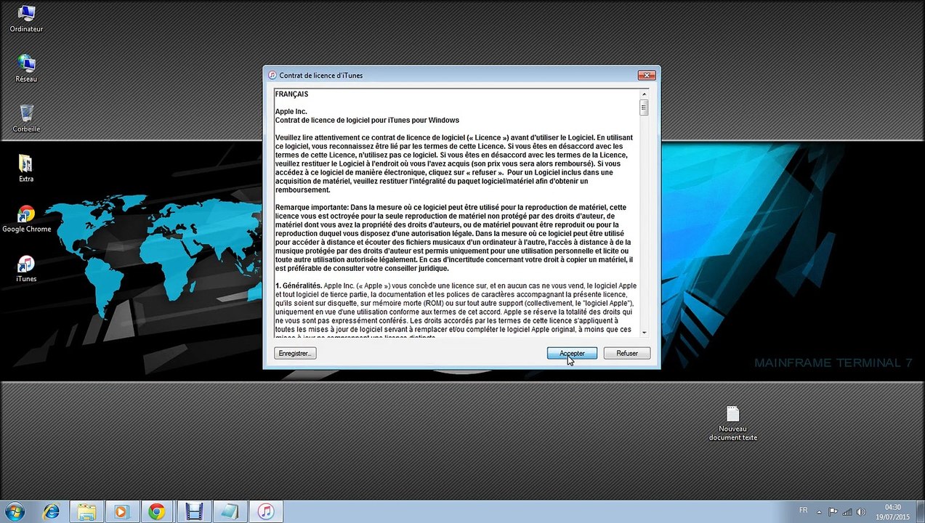Viewport: 925px width, 523px height.
Task: Click the Show desktop strip at taskbar end
Action: 919,511
